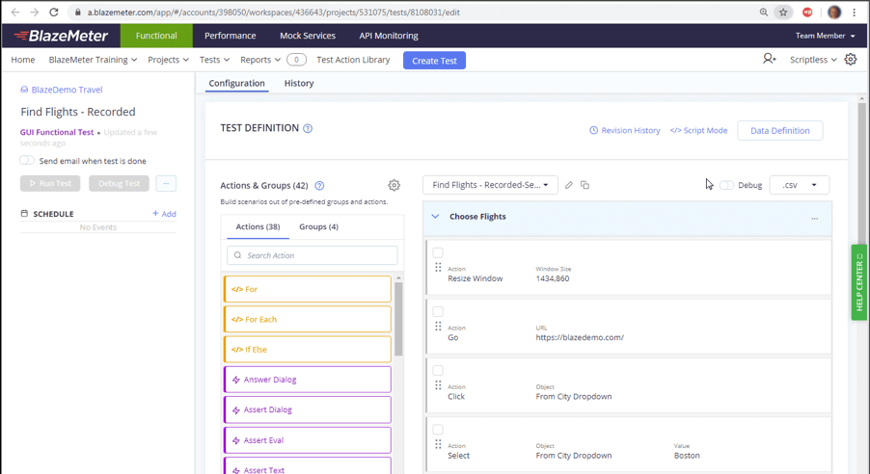Add a schedule with + Add
This screenshot has width=870, height=474.
pyautogui.click(x=164, y=214)
